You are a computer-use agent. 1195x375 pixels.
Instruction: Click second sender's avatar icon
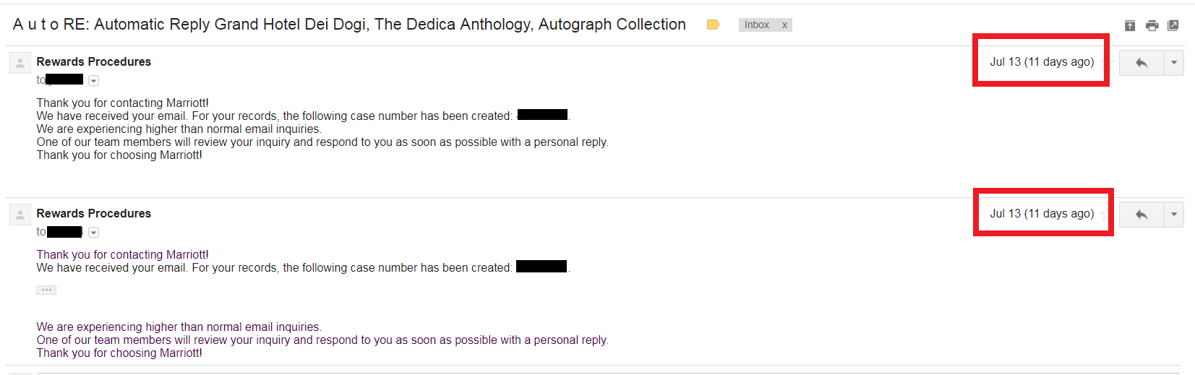(20, 215)
